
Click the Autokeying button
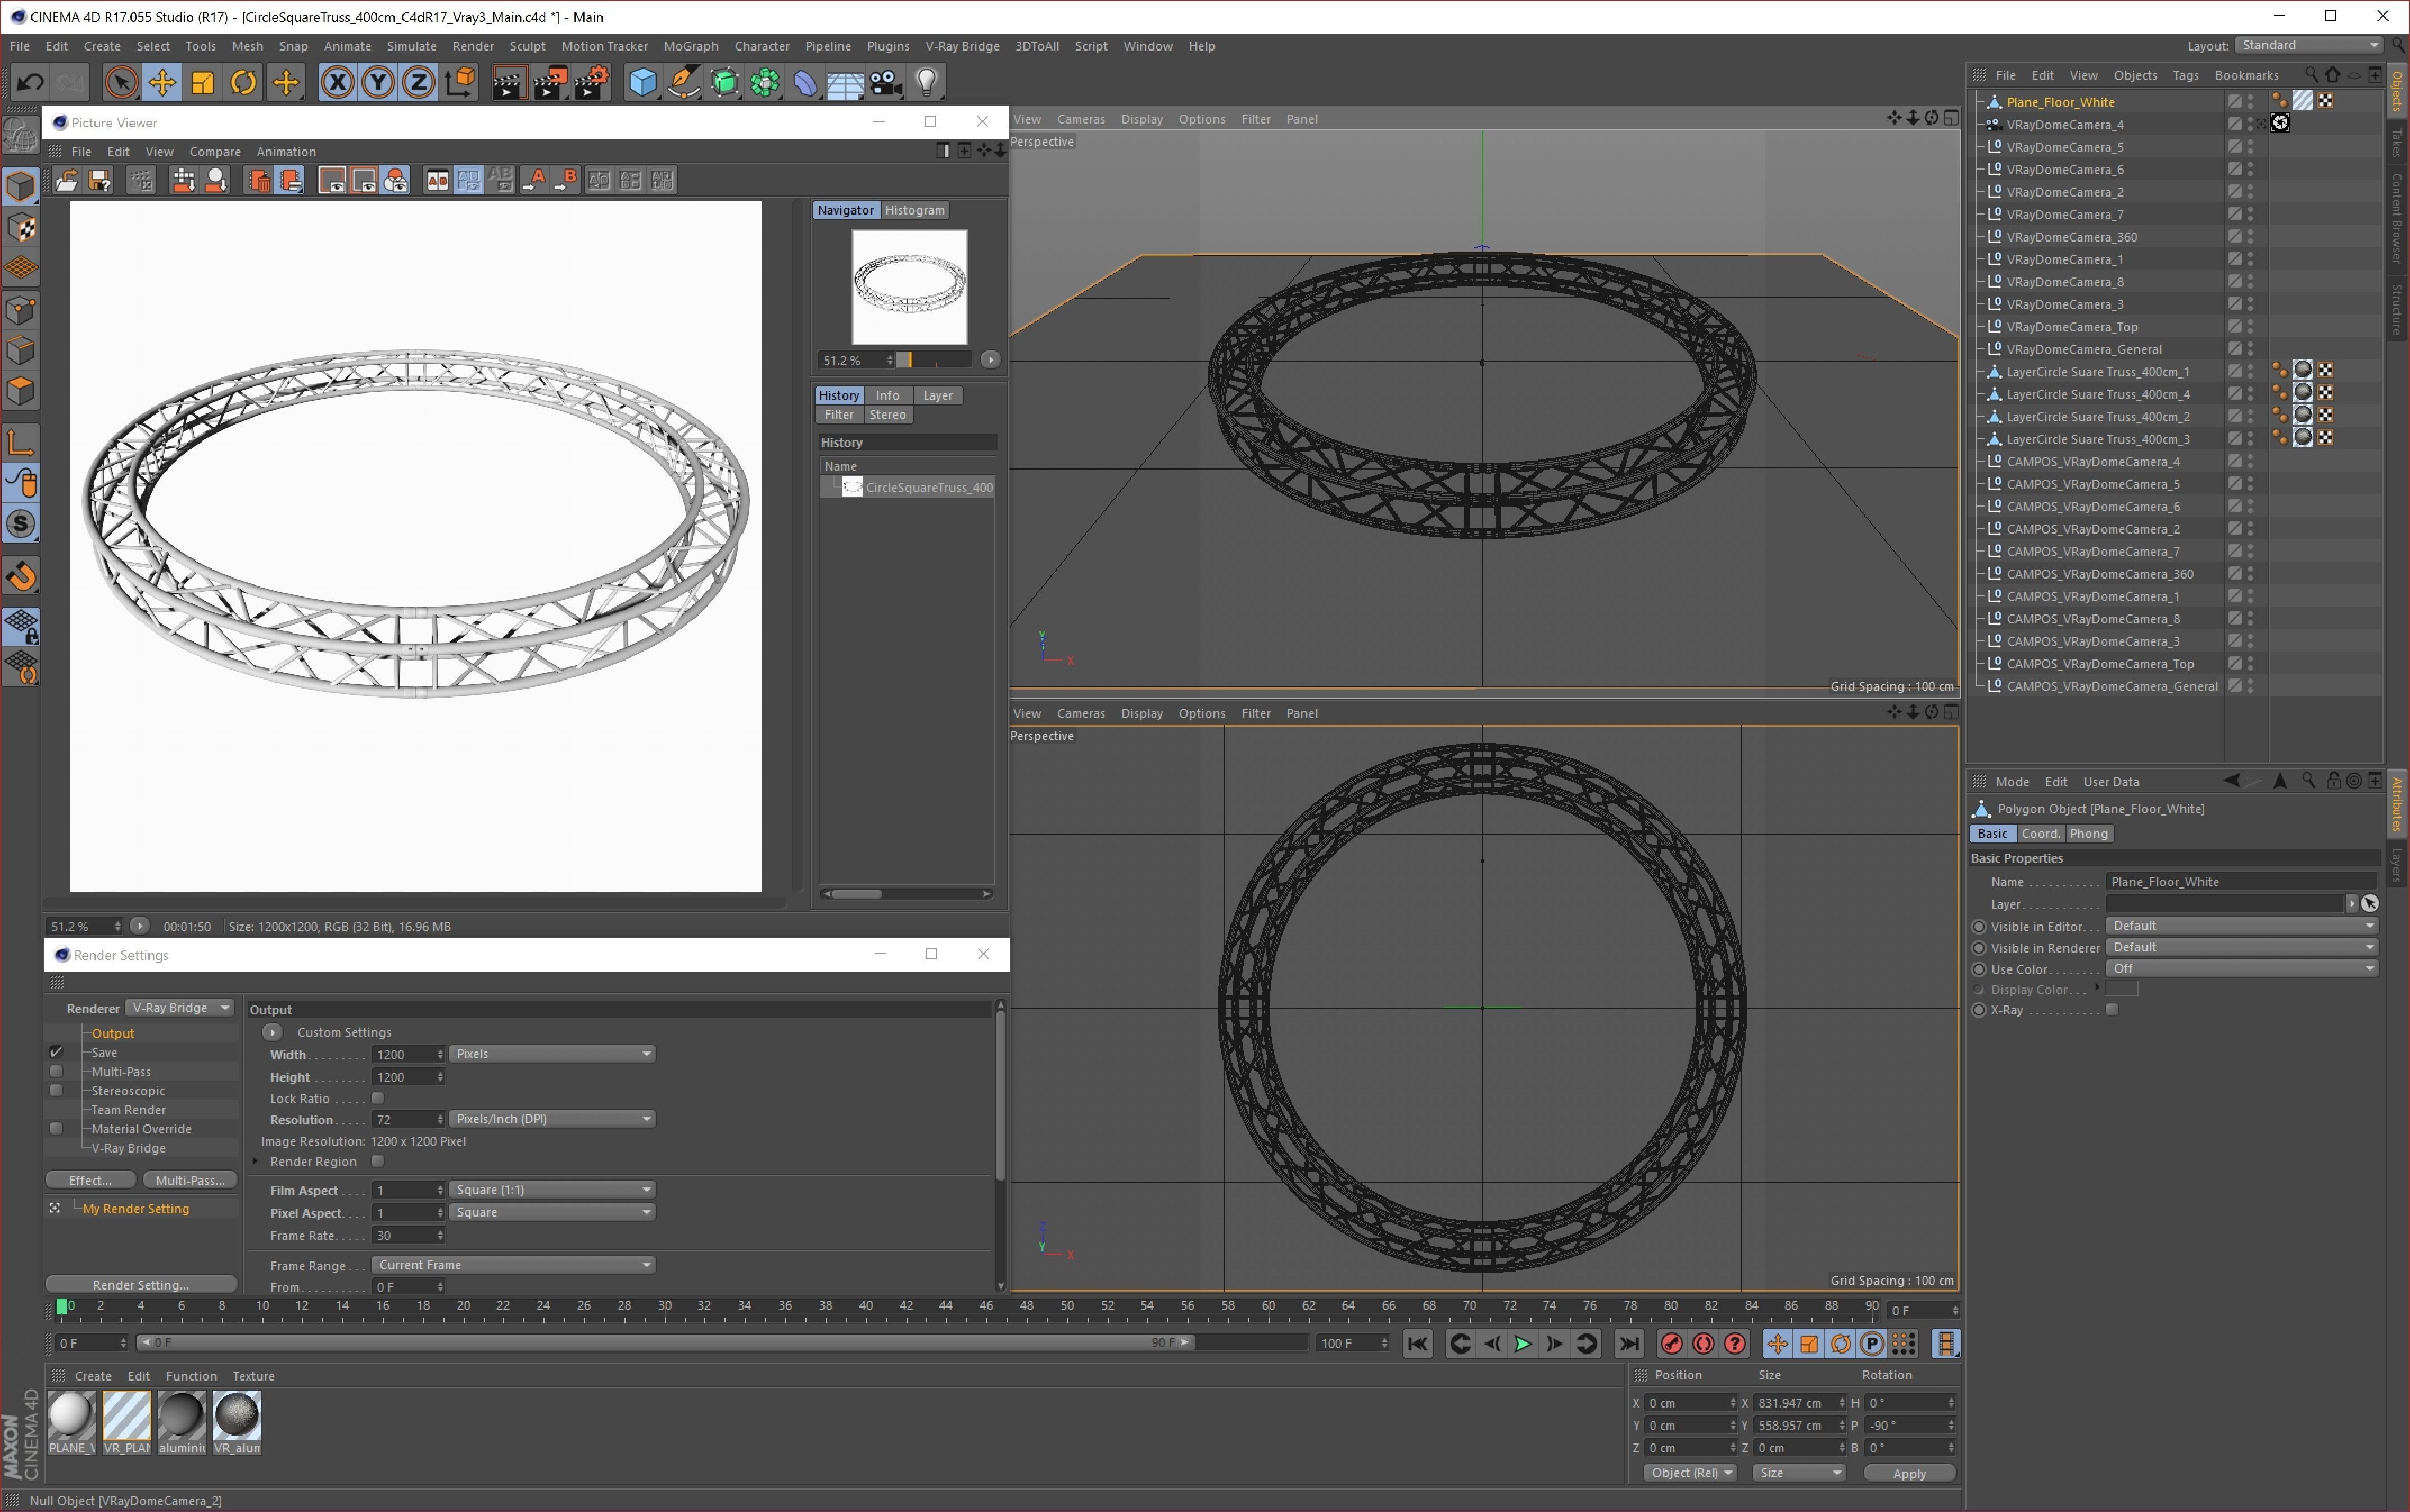tap(1703, 1343)
